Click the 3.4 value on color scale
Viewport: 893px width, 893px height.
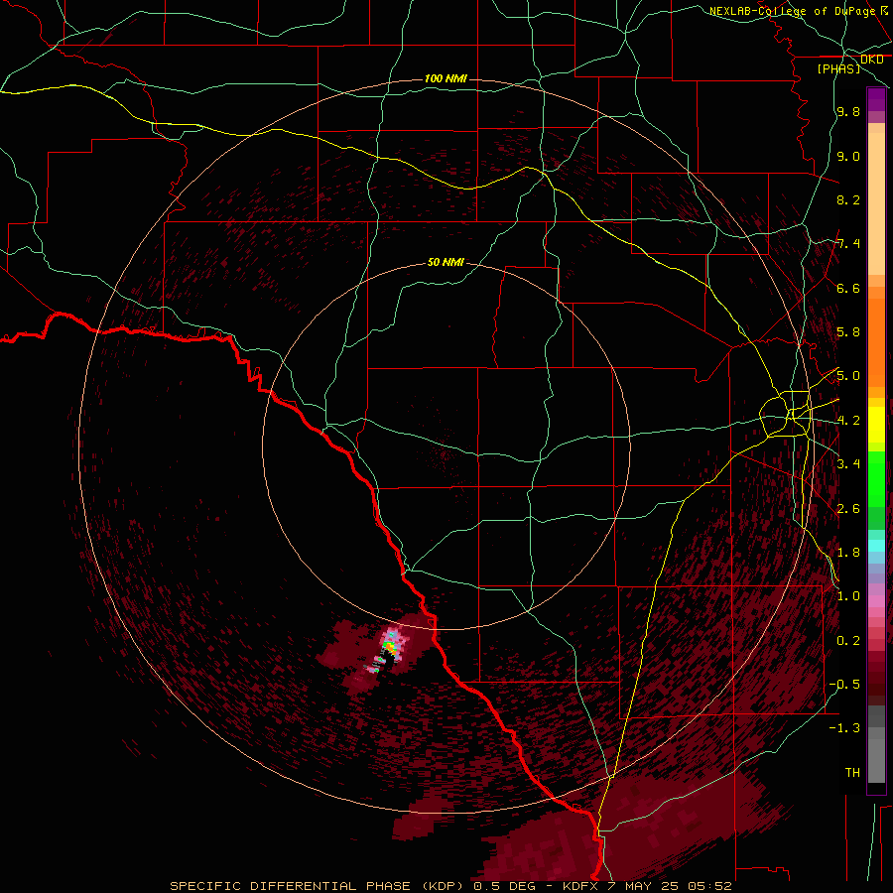point(848,464)
